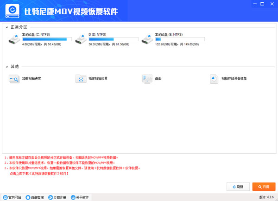
Task: Collapse the 正常分区 section
Action: click(x=7, y=27)
